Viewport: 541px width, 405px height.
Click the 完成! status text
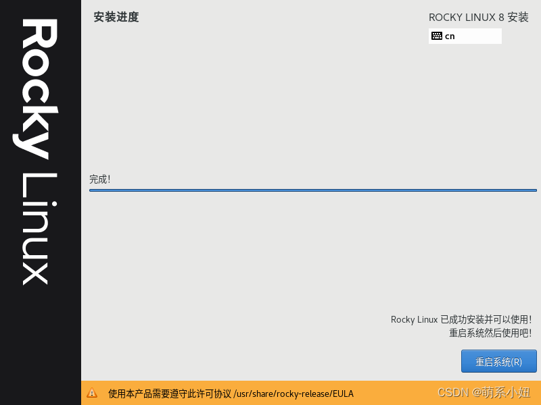coord(99,179)
